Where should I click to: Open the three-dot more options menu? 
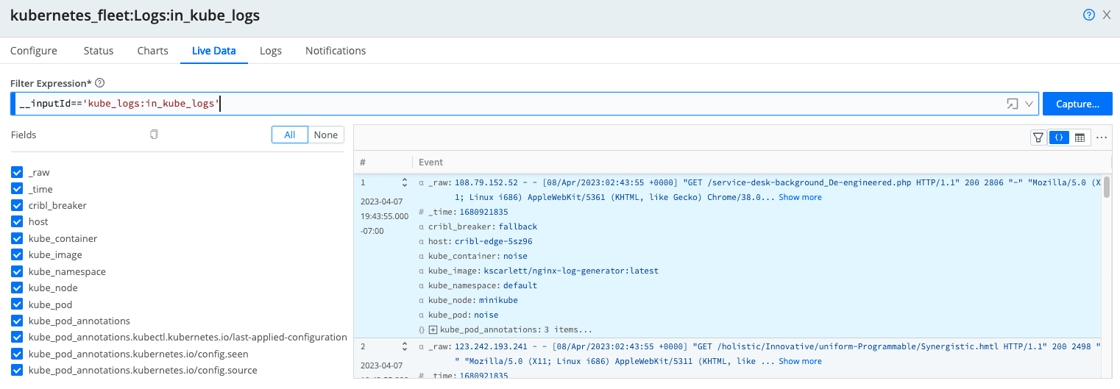1102,138
